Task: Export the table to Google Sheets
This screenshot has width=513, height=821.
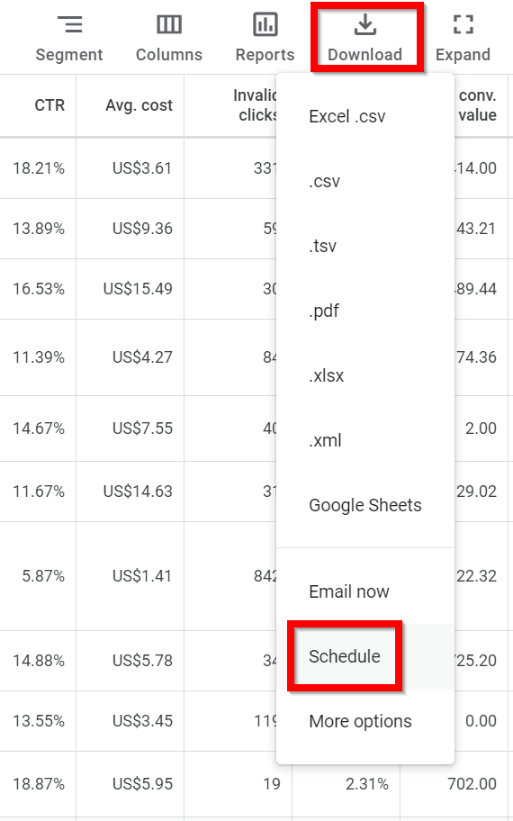Action: coord(364,506)
